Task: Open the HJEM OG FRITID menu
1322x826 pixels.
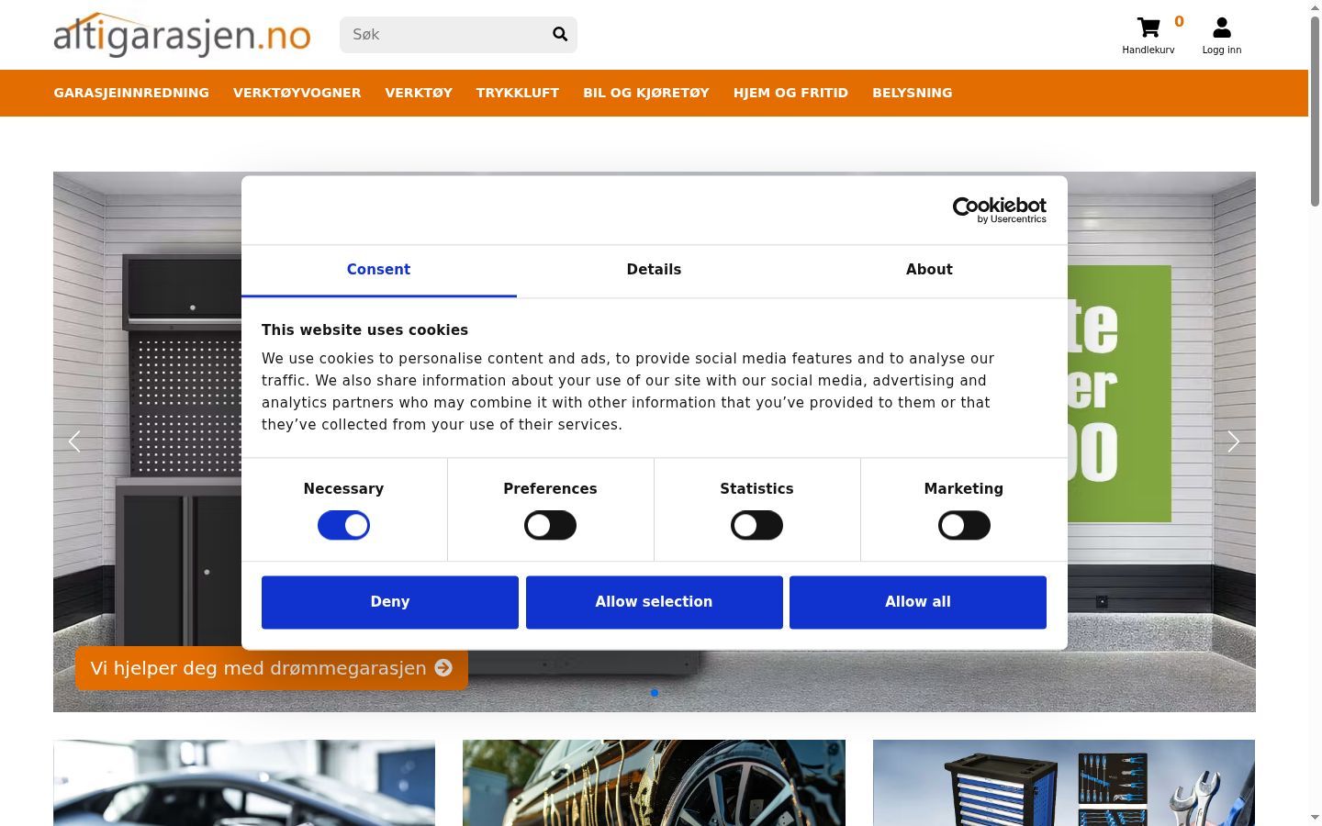Action: pos(790,93)
